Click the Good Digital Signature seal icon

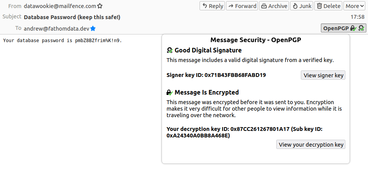170,50
